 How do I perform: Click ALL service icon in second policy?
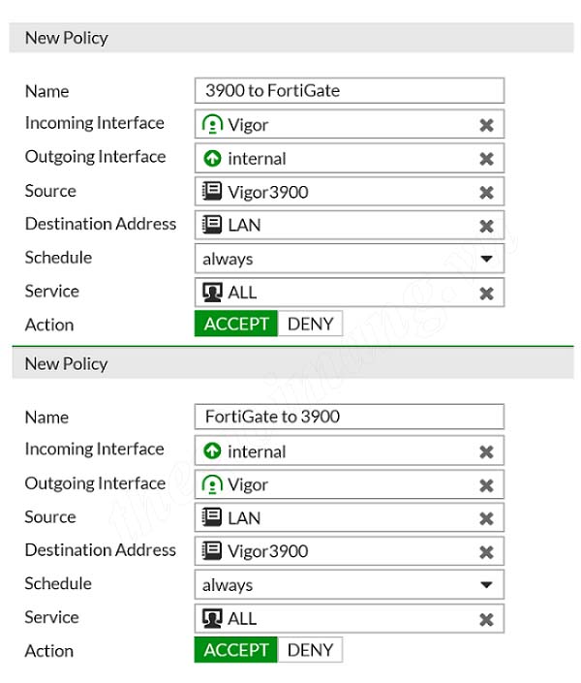212,618
